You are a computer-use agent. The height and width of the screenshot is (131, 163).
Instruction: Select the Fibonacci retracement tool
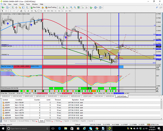click(25, 11)
